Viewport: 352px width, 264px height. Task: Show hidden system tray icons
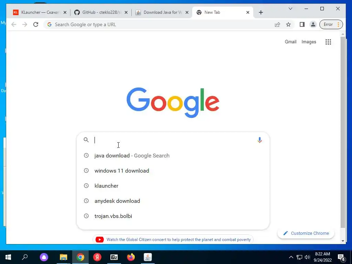[291, 257]
